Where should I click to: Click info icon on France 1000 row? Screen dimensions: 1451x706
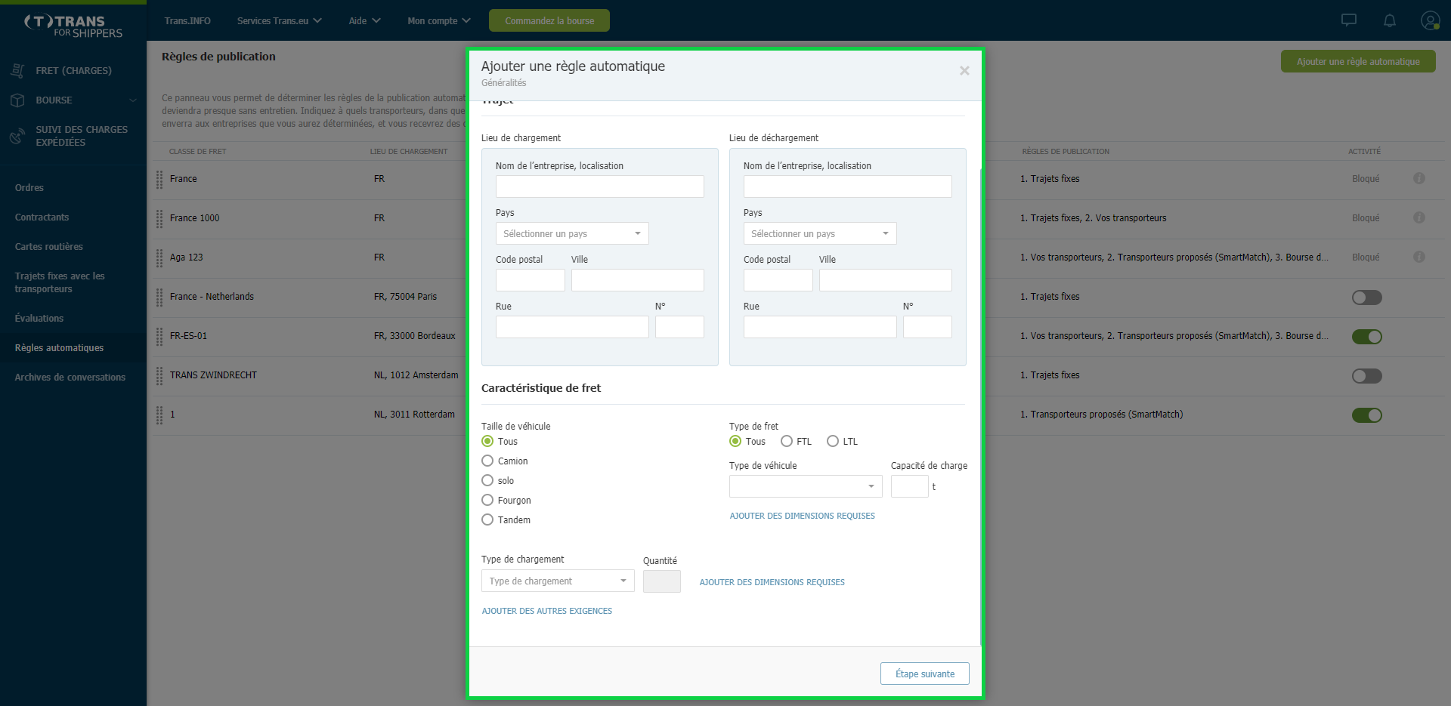(x=1419, y=217)
